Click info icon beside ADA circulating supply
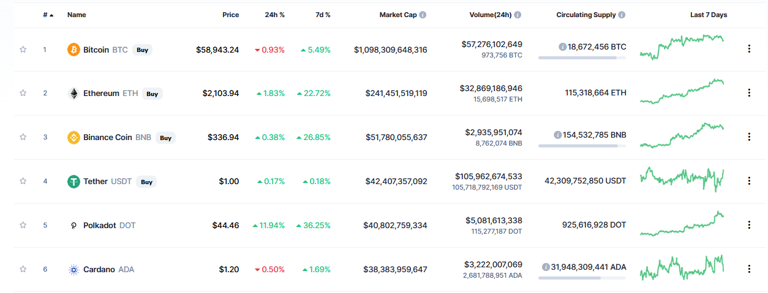Image resolution: width=768 pixels, height=293 pixels. pyautogui.click(x=546, y=267)
